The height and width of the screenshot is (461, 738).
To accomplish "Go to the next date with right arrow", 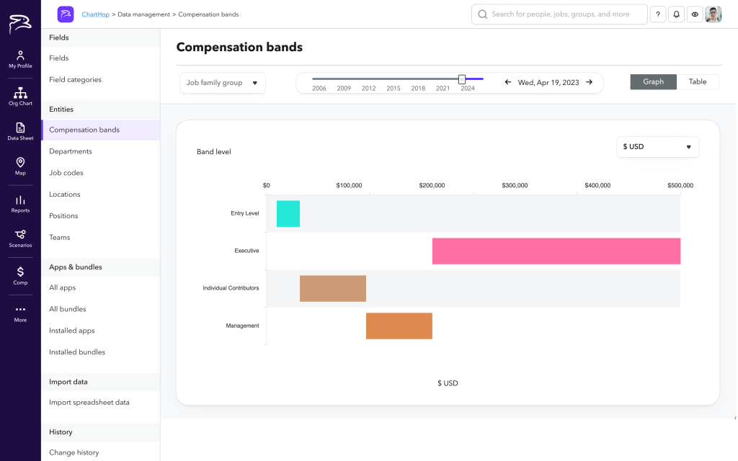I will pyautogui.click(x=590, y=82).
